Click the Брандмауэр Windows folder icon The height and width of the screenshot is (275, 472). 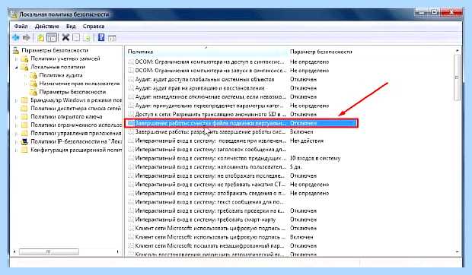coord(24,100)
